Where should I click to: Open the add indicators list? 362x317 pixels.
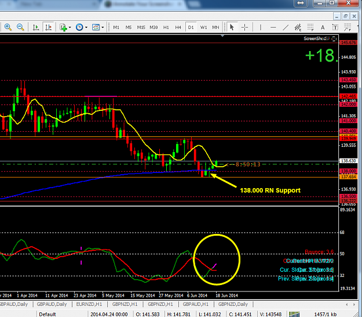pyautogui.click(x=63, y=27)
